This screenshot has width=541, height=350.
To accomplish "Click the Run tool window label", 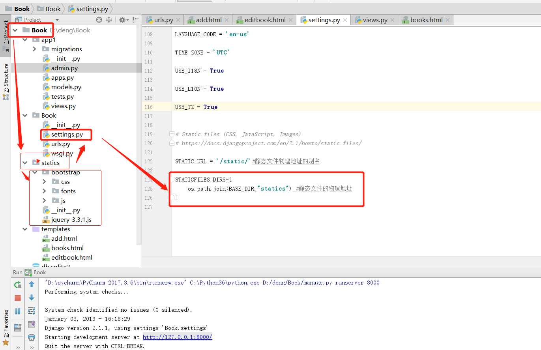I will 18,272.
